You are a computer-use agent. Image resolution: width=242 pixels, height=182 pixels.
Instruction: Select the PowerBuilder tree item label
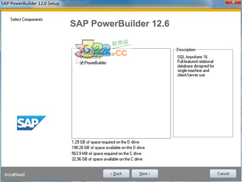95,63
